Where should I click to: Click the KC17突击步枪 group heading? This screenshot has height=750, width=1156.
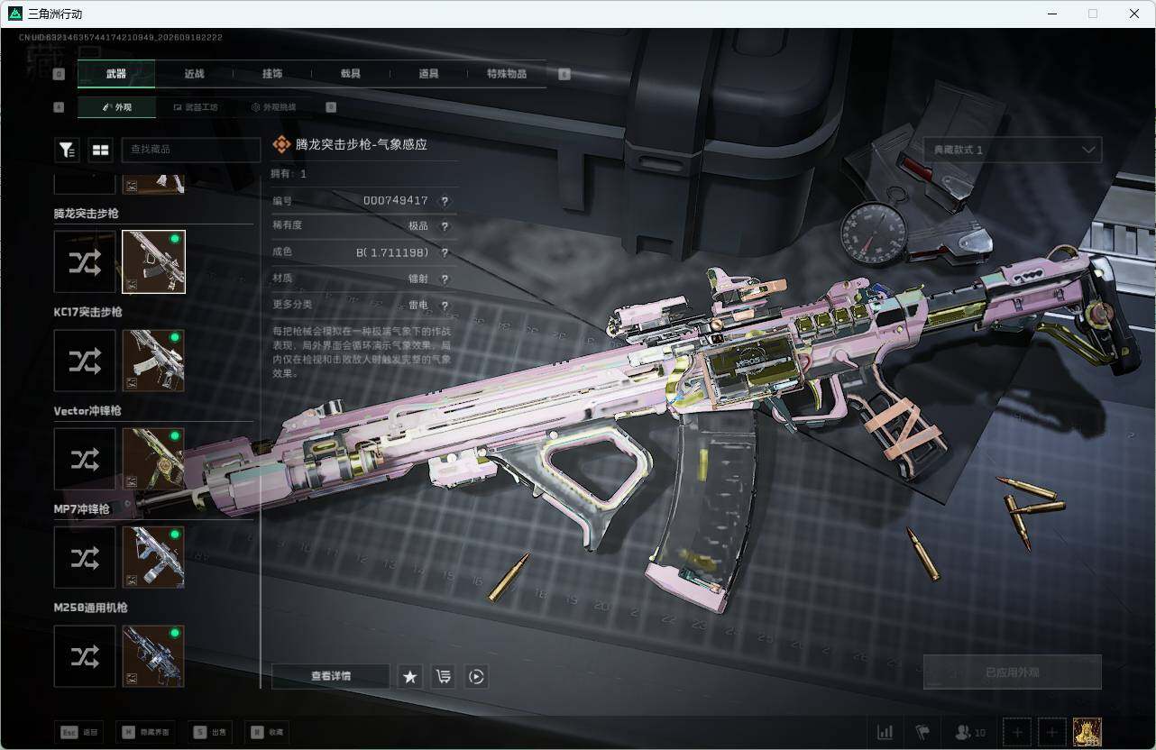pos(88,312)
